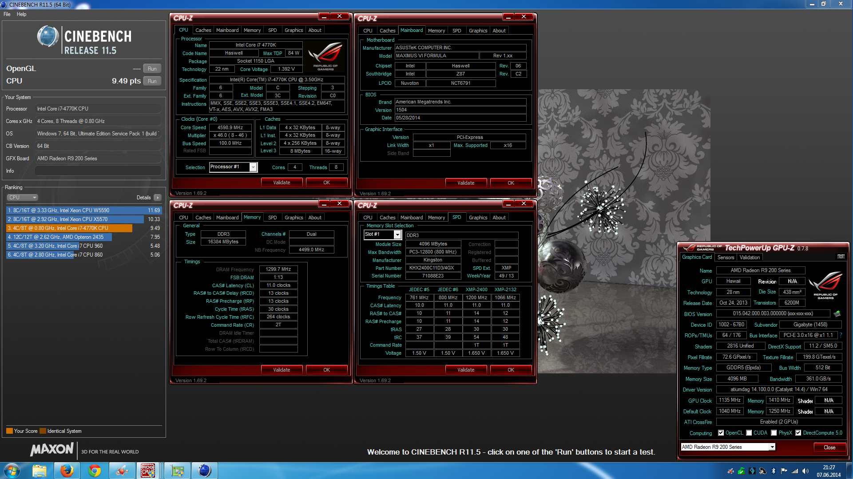
Task: Open the CPU ranking type dropdown
Action: tap(22, 198)
